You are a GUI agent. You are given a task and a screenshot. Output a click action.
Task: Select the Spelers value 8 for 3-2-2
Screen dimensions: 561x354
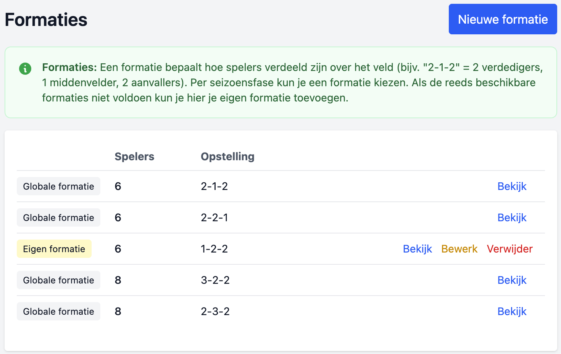click(118, 280)
